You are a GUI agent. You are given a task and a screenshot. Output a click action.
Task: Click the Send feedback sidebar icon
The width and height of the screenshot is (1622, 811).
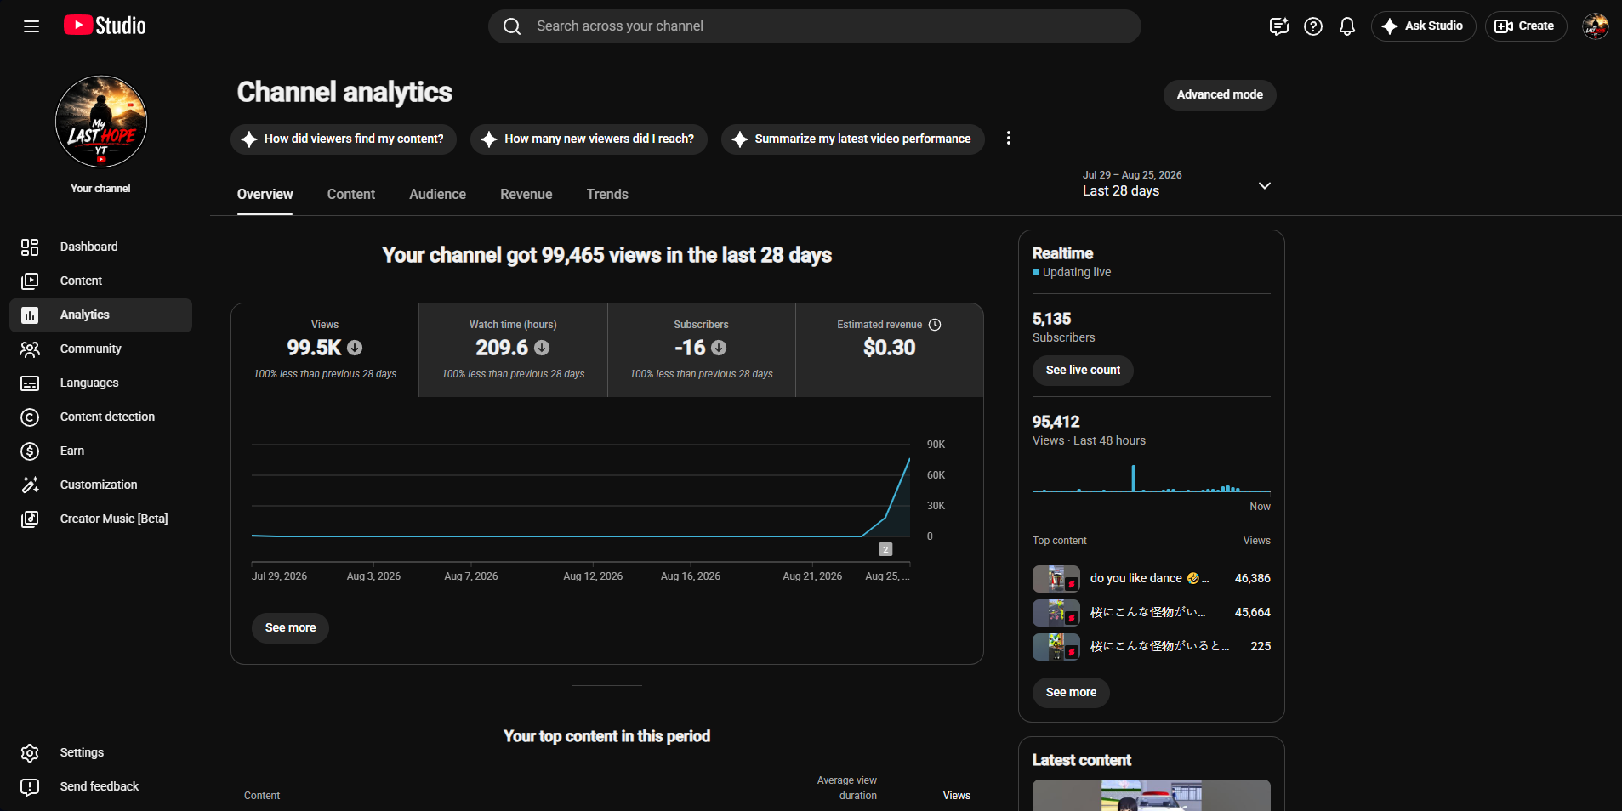coord(30,786)
